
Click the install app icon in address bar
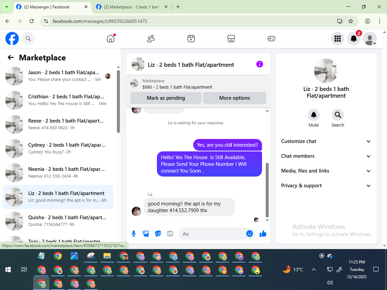pyautogui.click(x=340, y=21)
